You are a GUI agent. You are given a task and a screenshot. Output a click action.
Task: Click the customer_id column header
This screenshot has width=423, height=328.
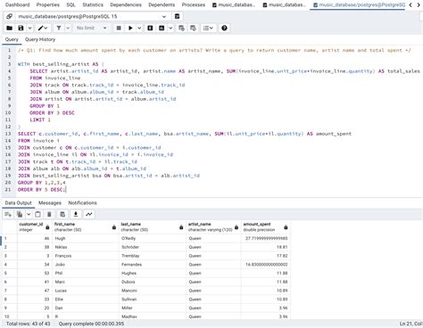(x=35, y=227)
